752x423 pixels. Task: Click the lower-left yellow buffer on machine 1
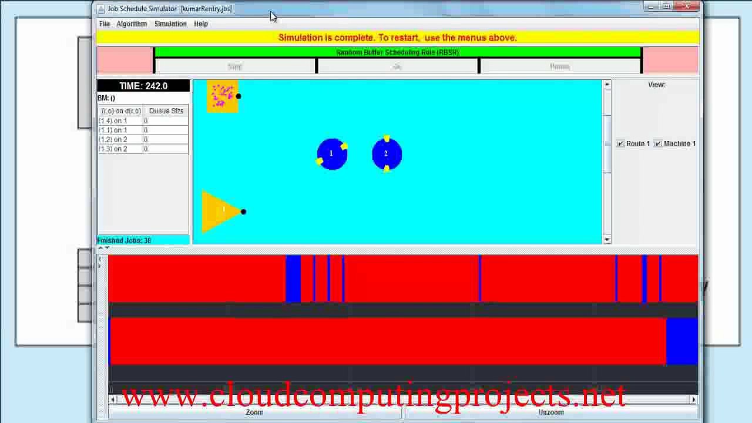pyautogui.click(x=320, y=162)
